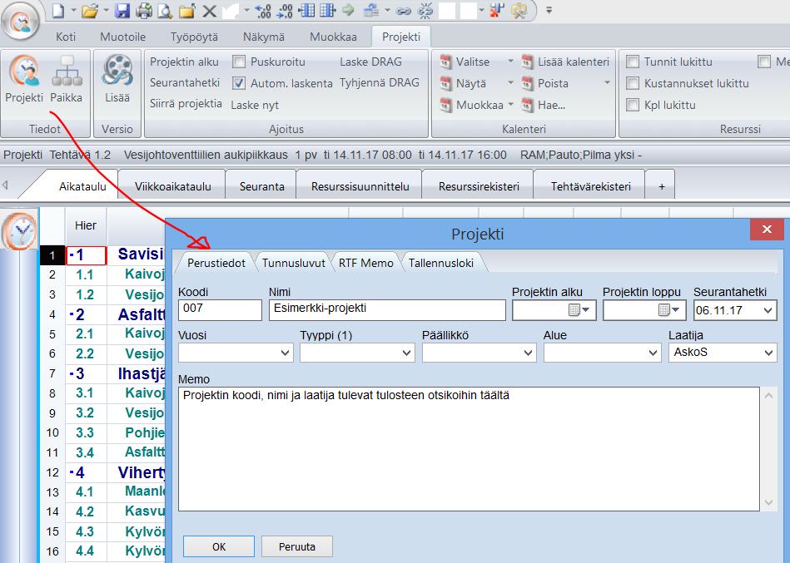This screenshot has height=563, width=790.
Task: Tick the Tunnit lukittu checkbox
Action: (x=633, y=62)
